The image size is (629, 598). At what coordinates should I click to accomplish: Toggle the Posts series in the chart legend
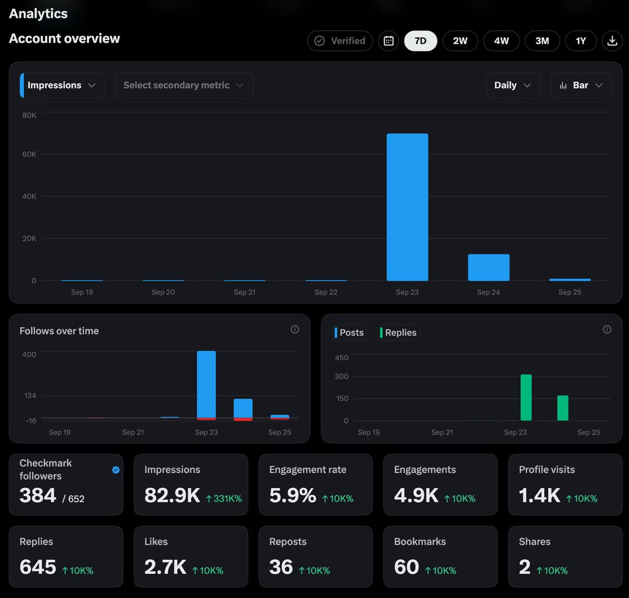[x=349, y=333]
